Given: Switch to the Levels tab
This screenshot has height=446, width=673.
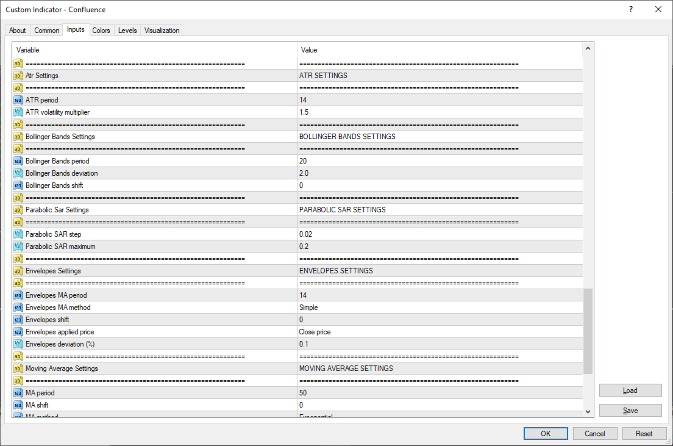Looking at the screenshot, I should click(127, 31).
